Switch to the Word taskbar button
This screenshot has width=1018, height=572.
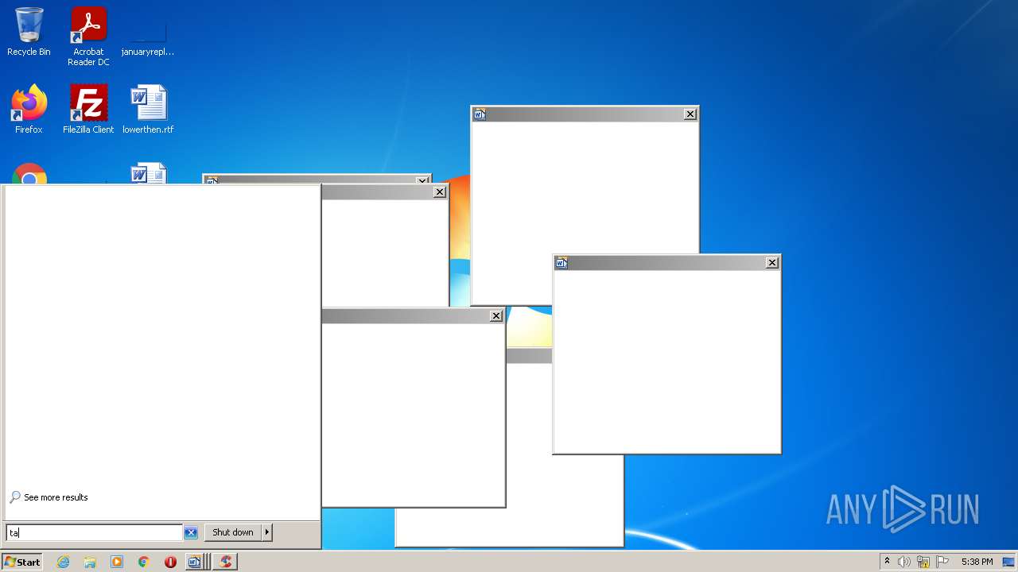tap(196, 562)
